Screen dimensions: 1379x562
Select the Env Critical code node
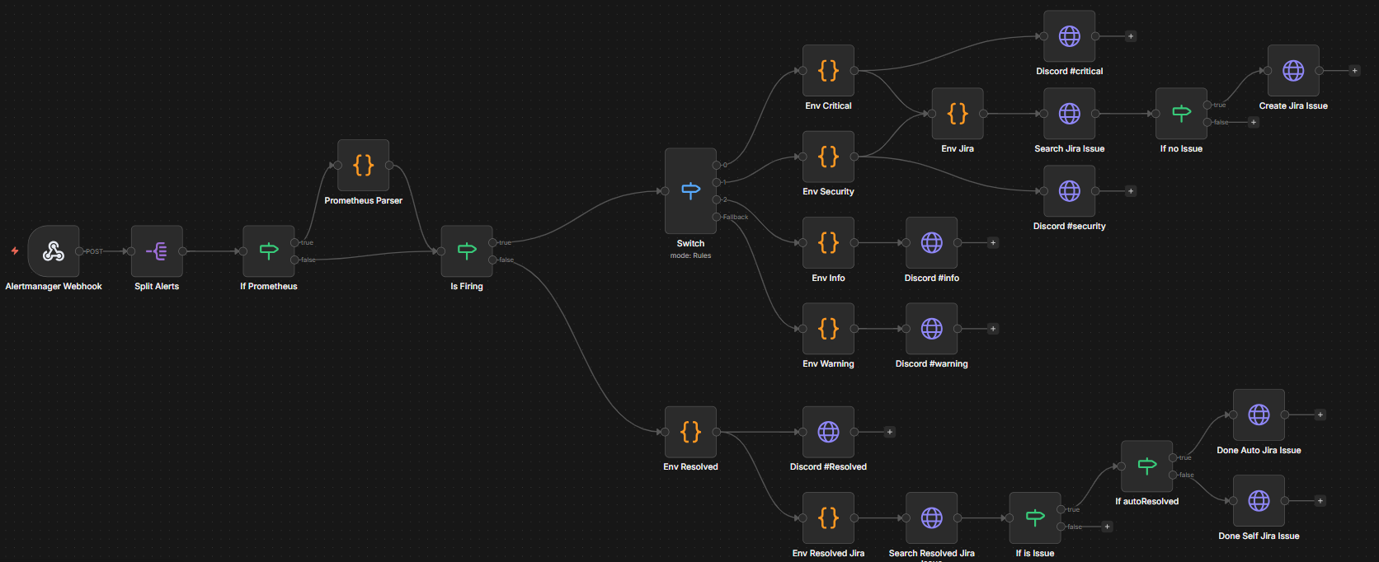tap(828, 71)
